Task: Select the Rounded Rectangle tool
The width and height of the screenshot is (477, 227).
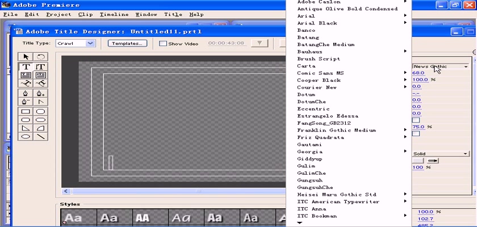Action: [x=40, y=120]
